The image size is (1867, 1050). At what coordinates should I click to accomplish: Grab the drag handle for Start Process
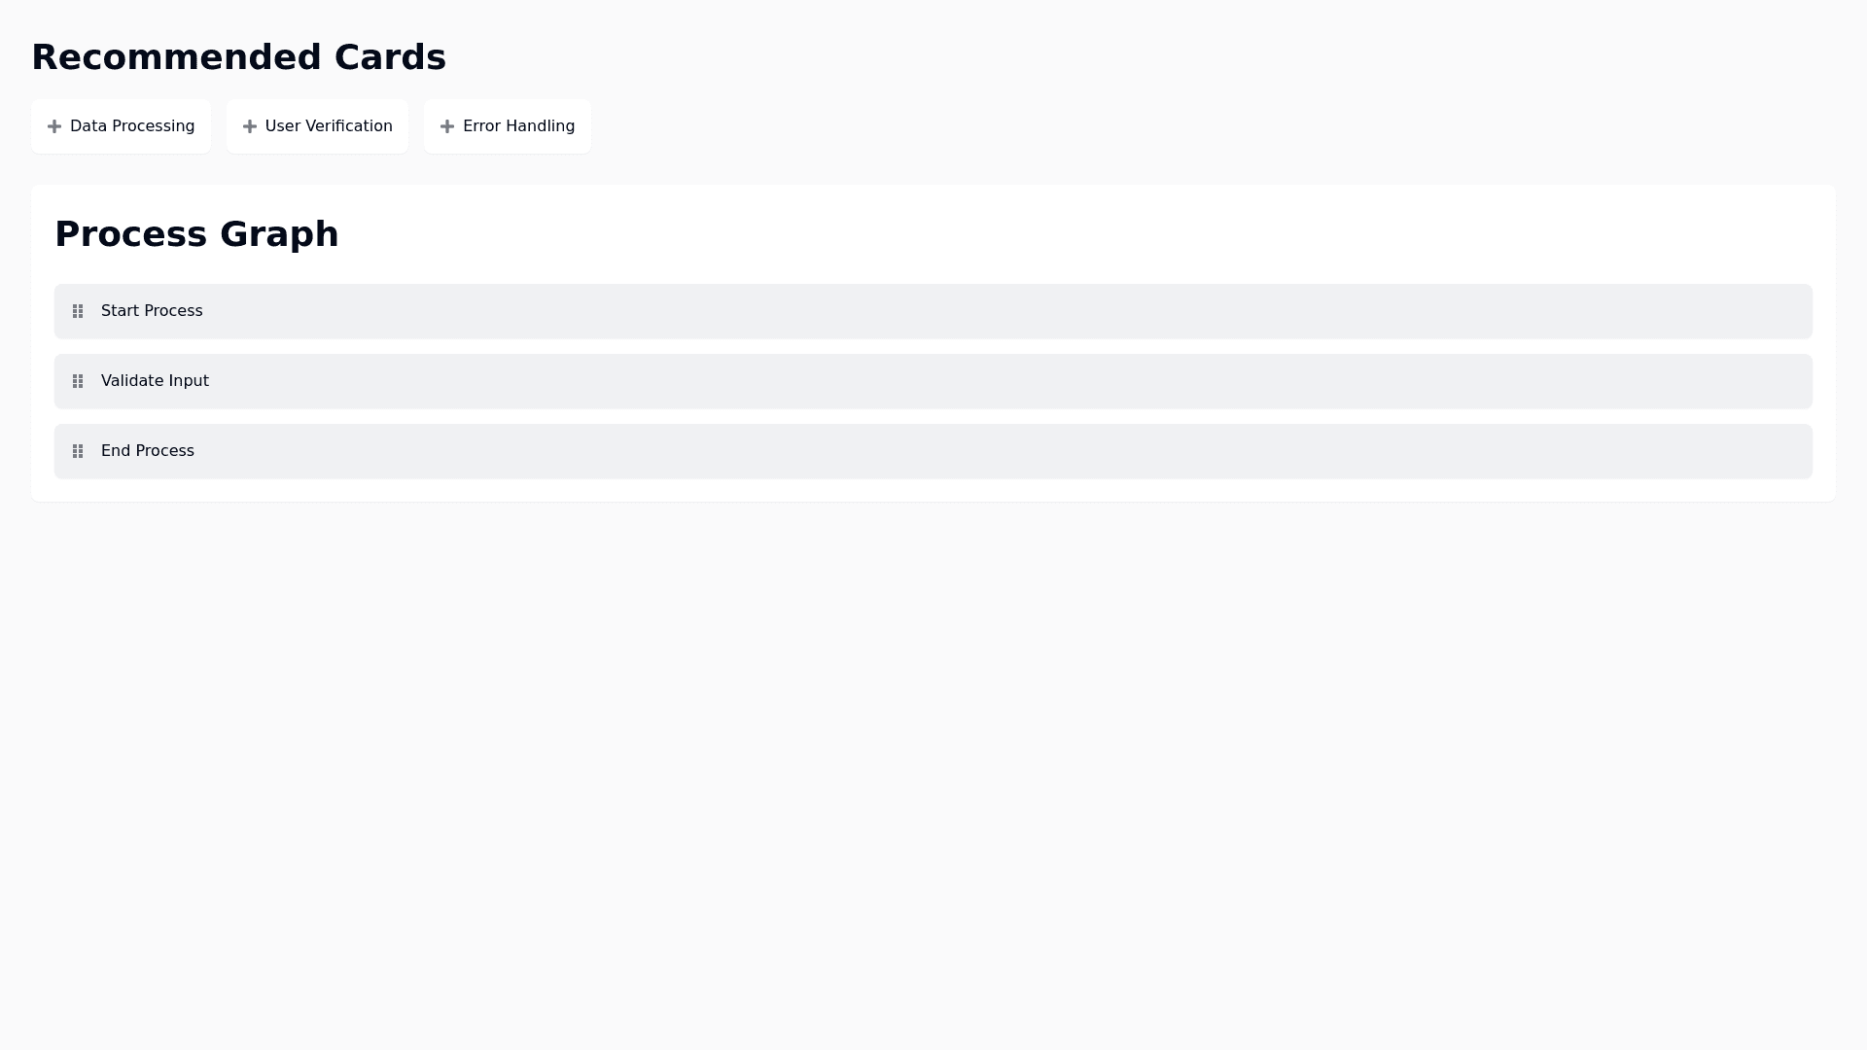point(78,311)
